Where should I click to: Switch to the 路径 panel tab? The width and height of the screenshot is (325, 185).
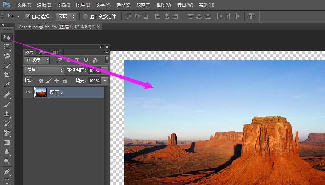point(57,52)
